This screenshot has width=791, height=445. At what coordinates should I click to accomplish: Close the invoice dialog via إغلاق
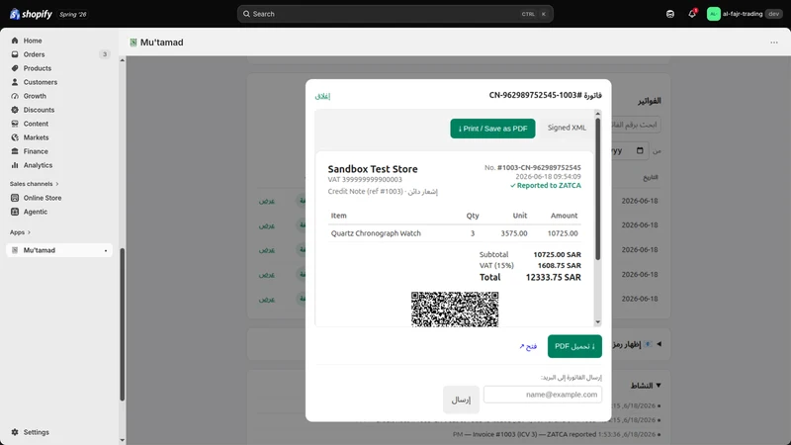[323, 96]
